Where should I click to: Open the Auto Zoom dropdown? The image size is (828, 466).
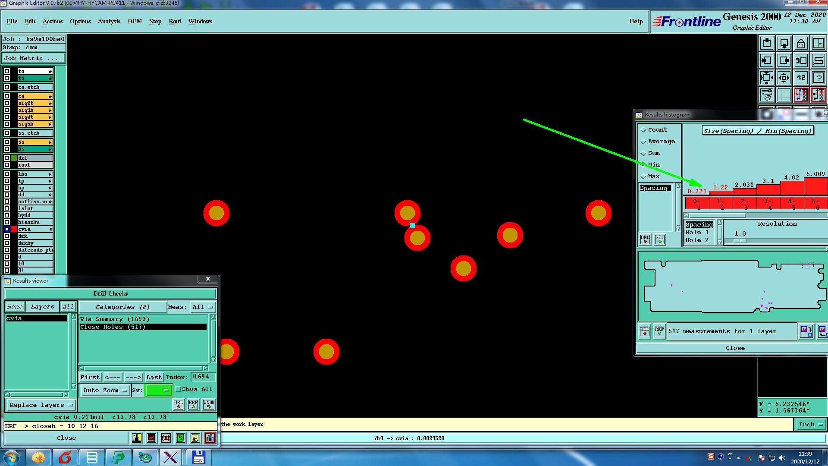coord(105,390)
